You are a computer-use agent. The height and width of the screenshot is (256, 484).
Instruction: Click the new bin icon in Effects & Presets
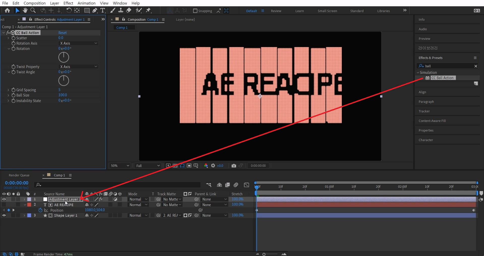(476, 83)
